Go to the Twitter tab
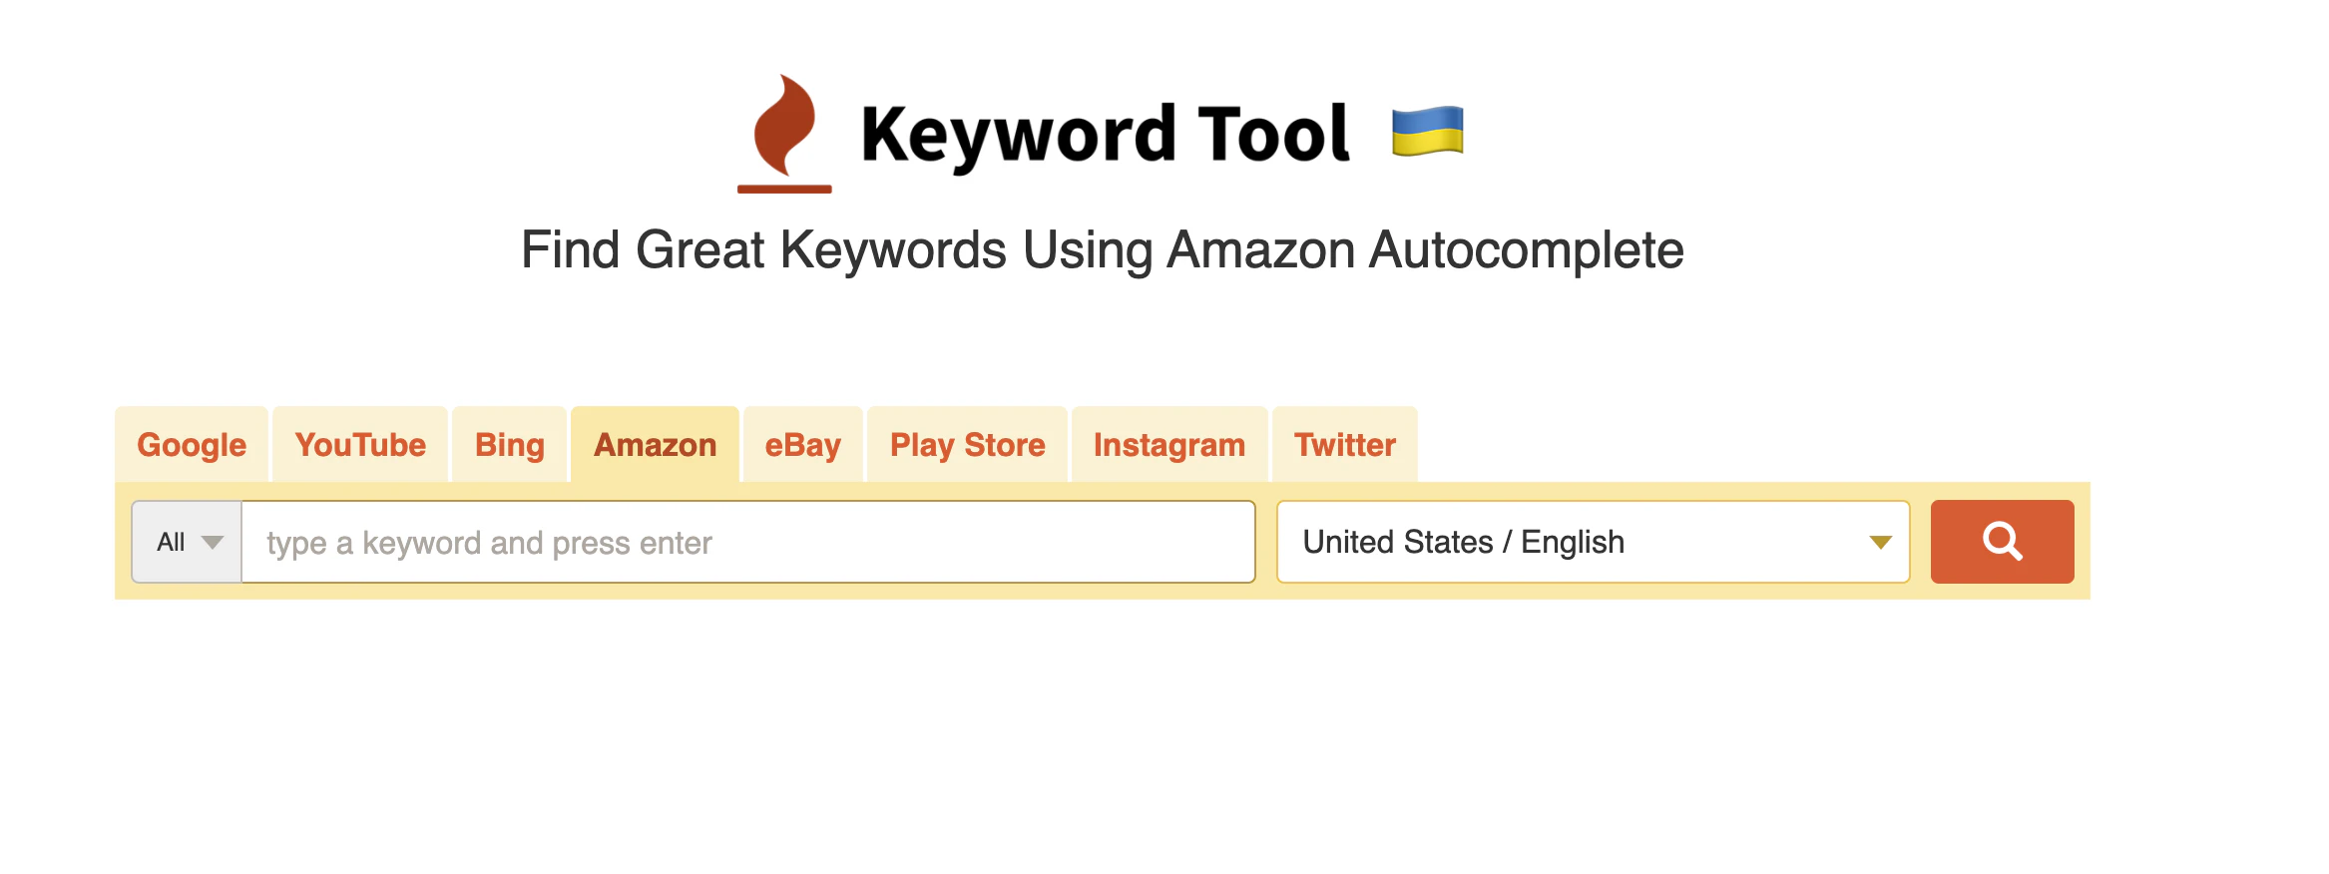The width and height of the screenshot is (2329, 874). (1345, 445)
